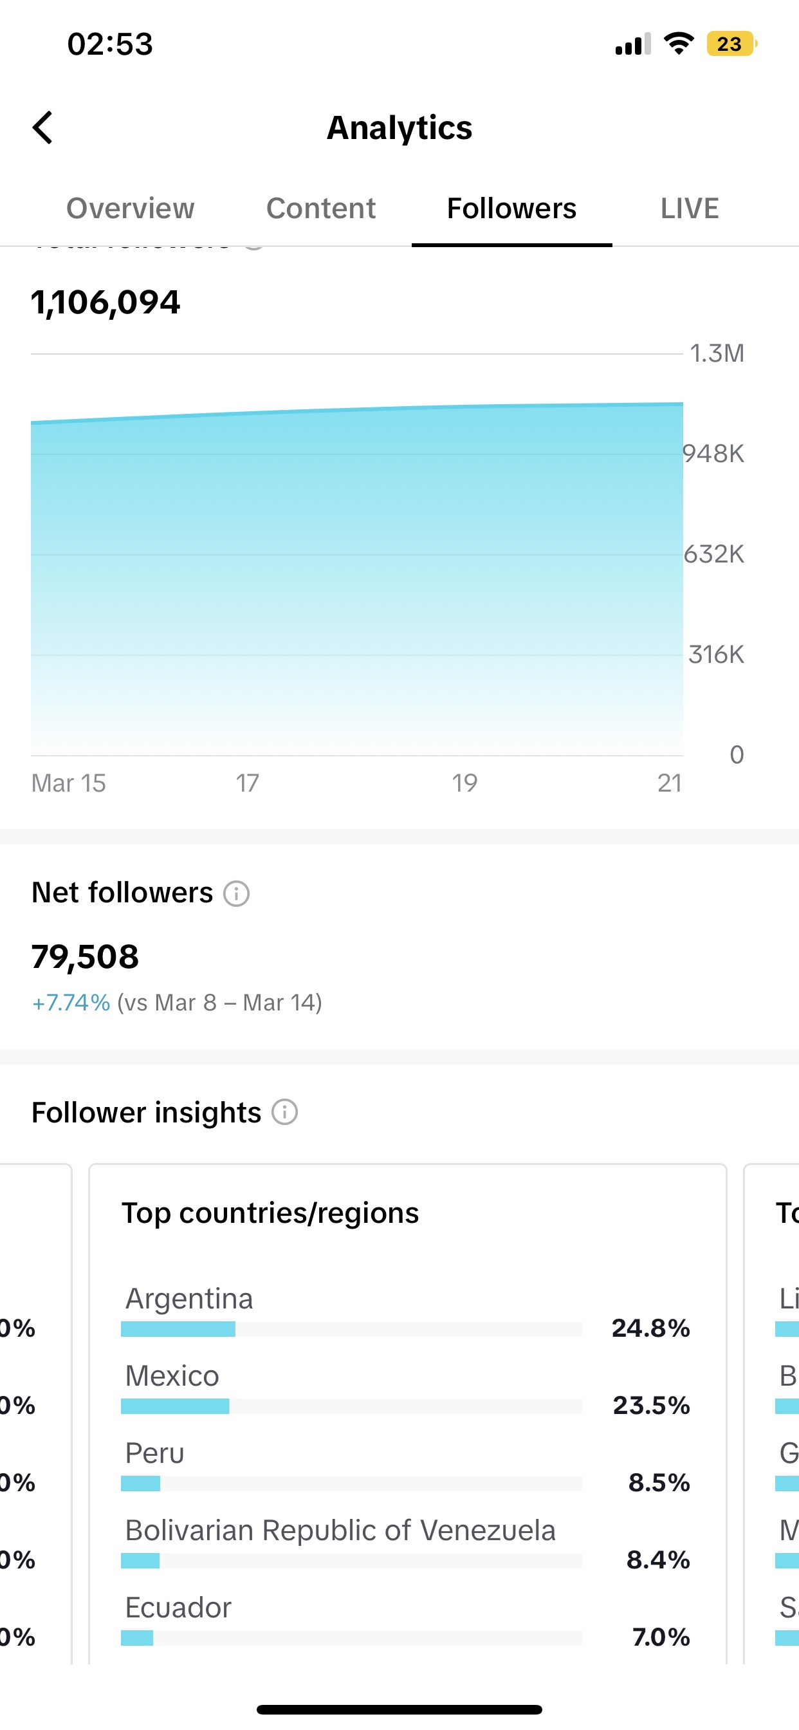Open the LIVE tab
This screenshot has width=799, height=1730.
coord(690,208)
